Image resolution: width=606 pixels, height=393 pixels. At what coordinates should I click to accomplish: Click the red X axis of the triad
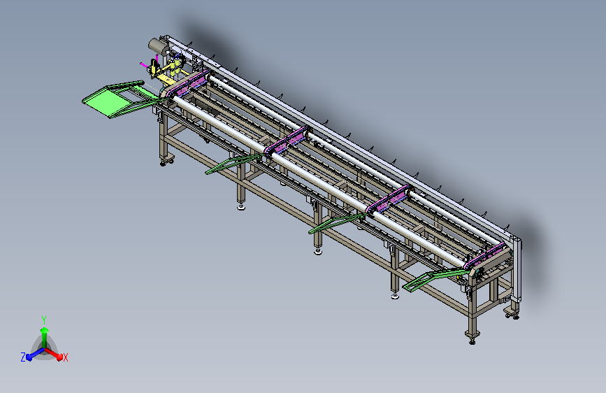[x=54, y=354]
